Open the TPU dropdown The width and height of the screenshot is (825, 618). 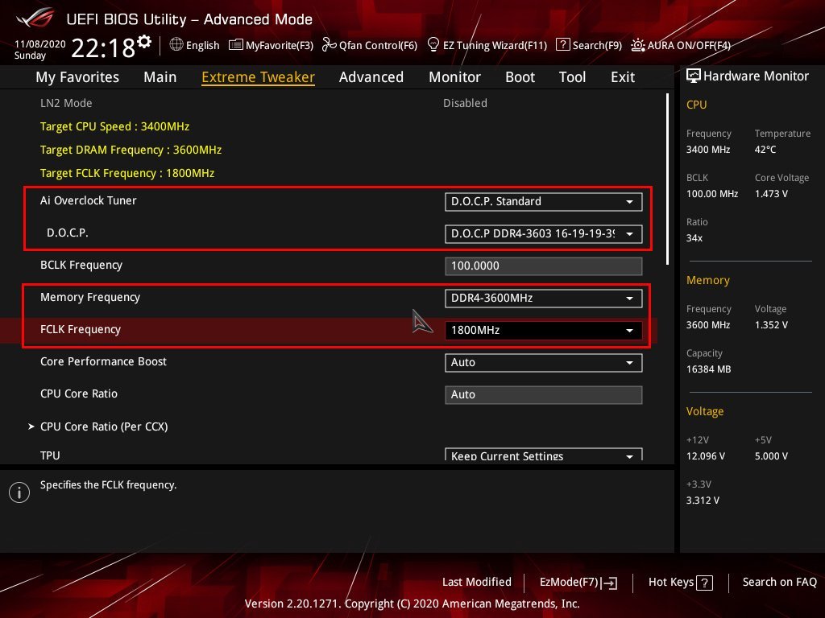tap(544, 455)
